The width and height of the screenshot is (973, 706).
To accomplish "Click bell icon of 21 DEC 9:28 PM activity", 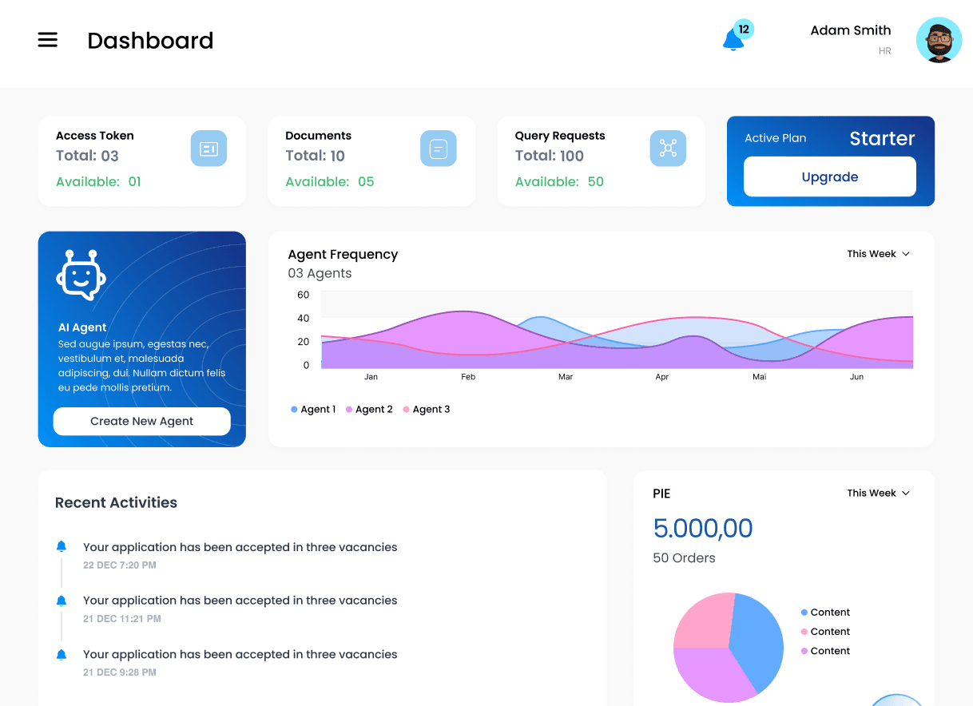I will (62, 654).
